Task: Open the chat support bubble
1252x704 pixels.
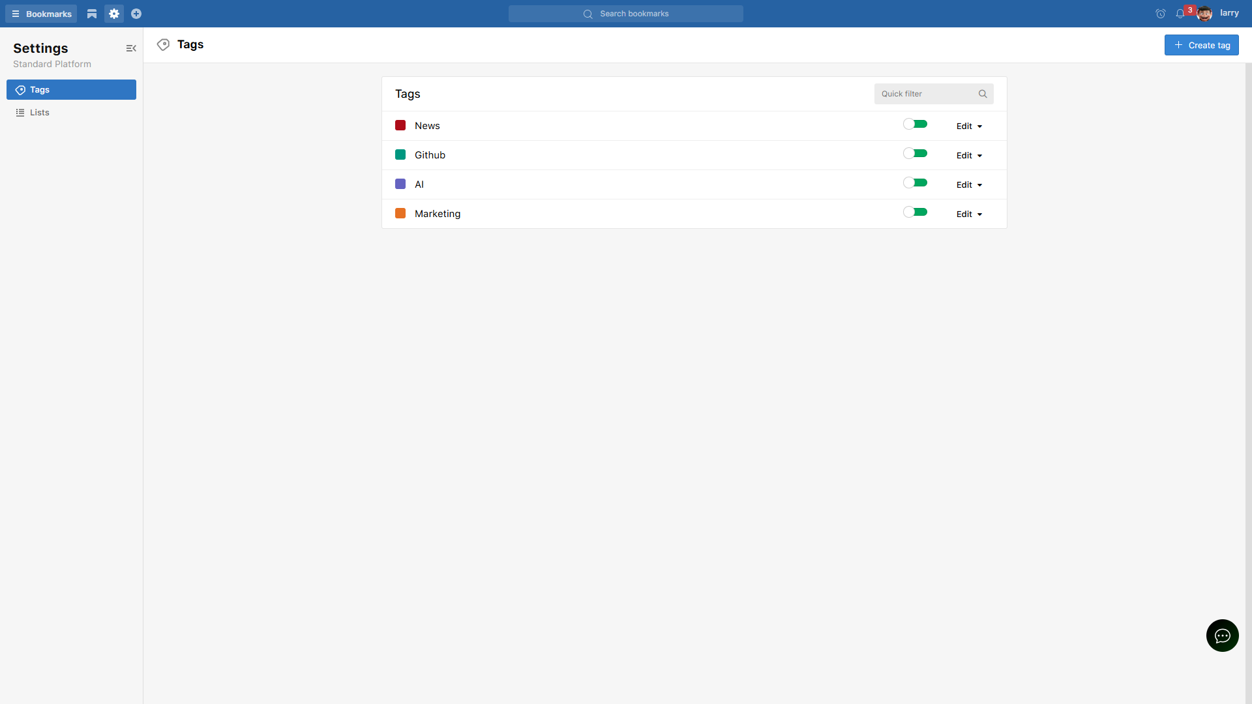Action: [x=1222, y=636]
